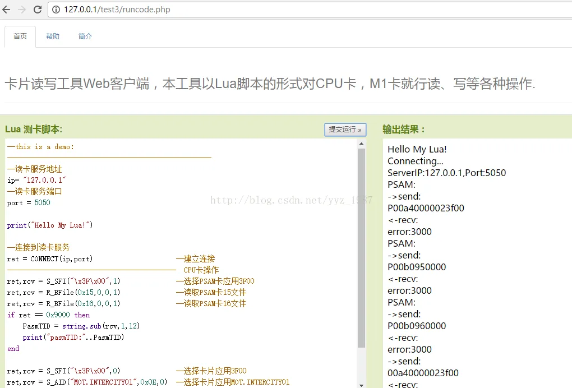The width and height of the screenshot is (572, 388).
Task: Focus the address bar showing 127.0.0.1/test3/runcode.php
Action: coord(310,10)
